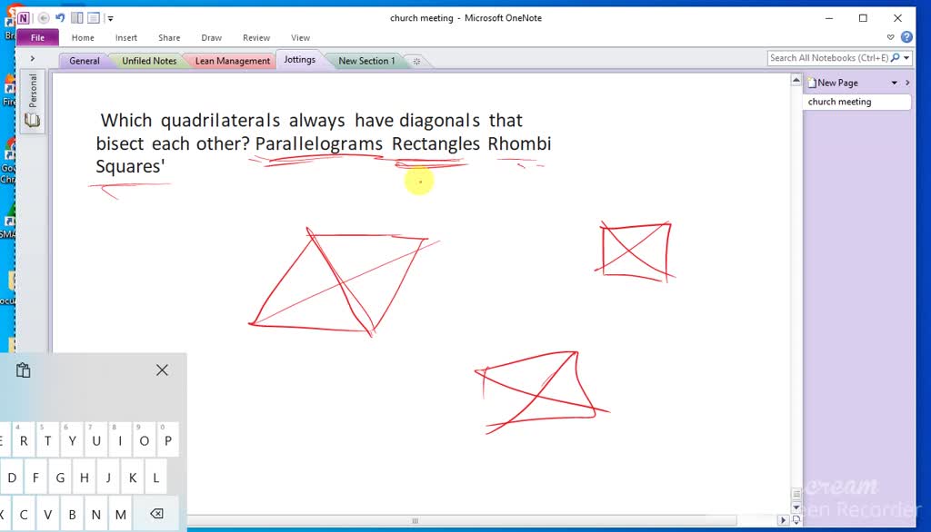
Task: Click the OneNote logo in the title bar
Action: click(x=24, y=17)
